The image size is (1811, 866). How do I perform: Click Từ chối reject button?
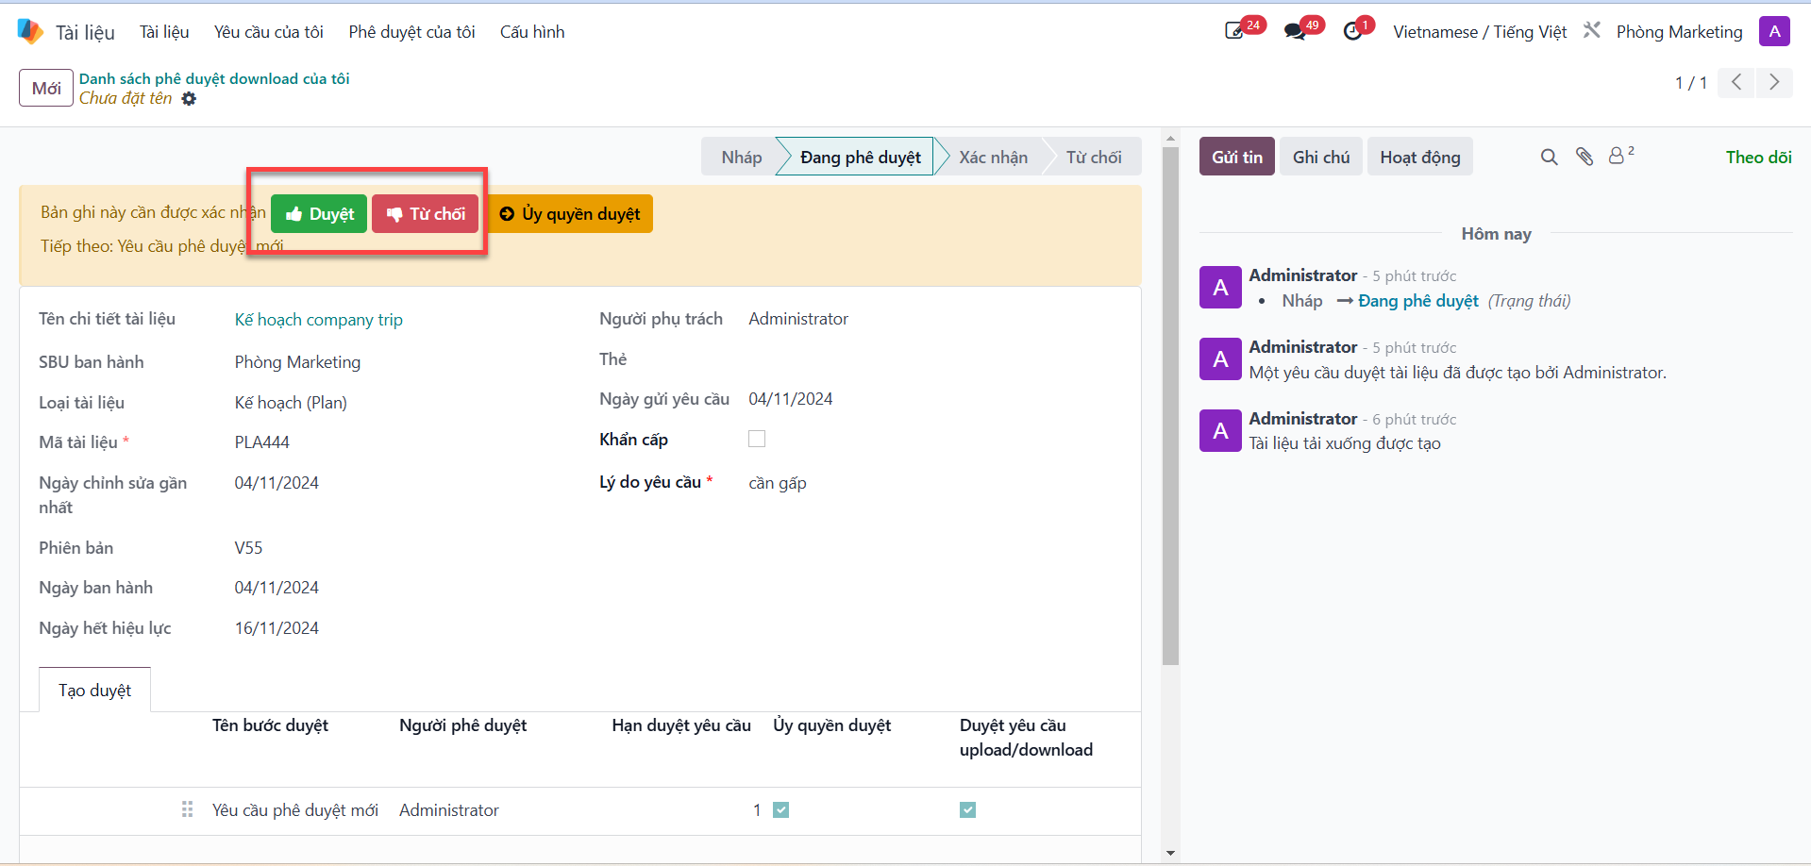coord(426,214)
